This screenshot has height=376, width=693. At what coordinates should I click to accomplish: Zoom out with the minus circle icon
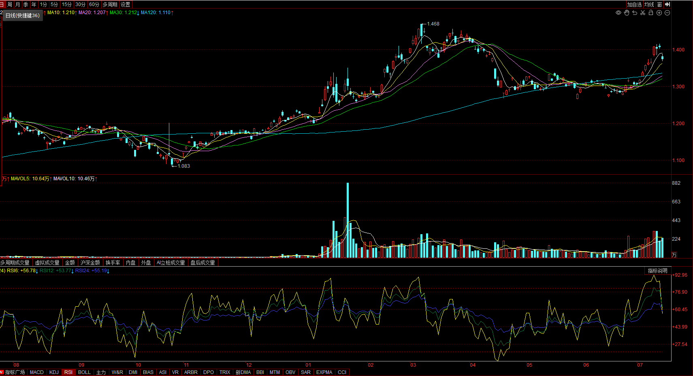pos(667,13)
